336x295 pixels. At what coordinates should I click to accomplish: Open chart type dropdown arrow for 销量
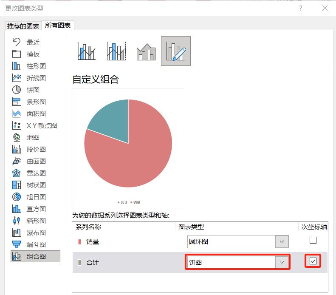click(x=282, y=241)
